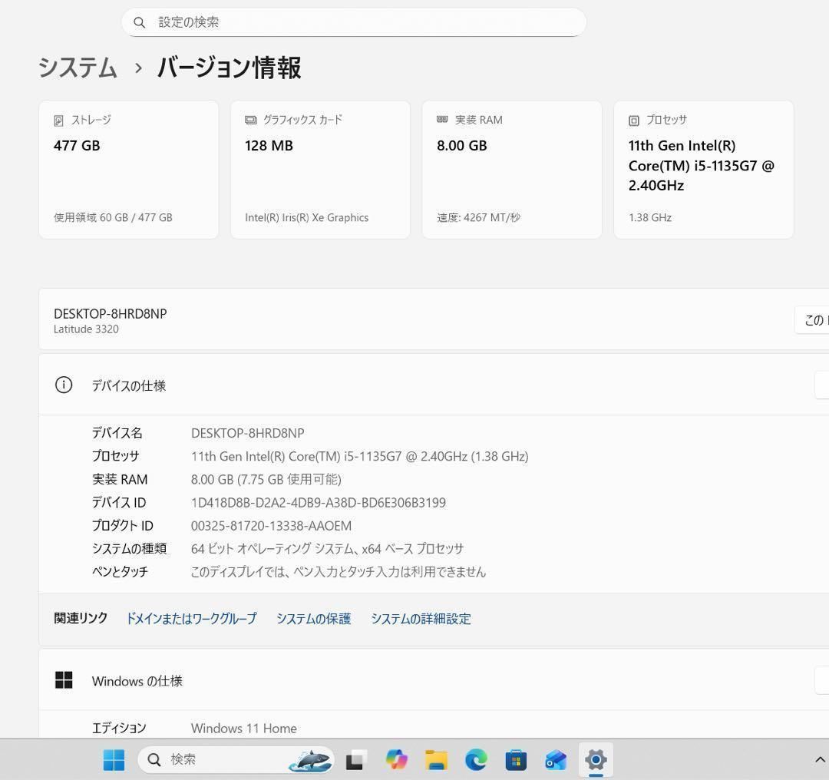
Task: Open File Explorer from the taskbar
Action: 436,760
